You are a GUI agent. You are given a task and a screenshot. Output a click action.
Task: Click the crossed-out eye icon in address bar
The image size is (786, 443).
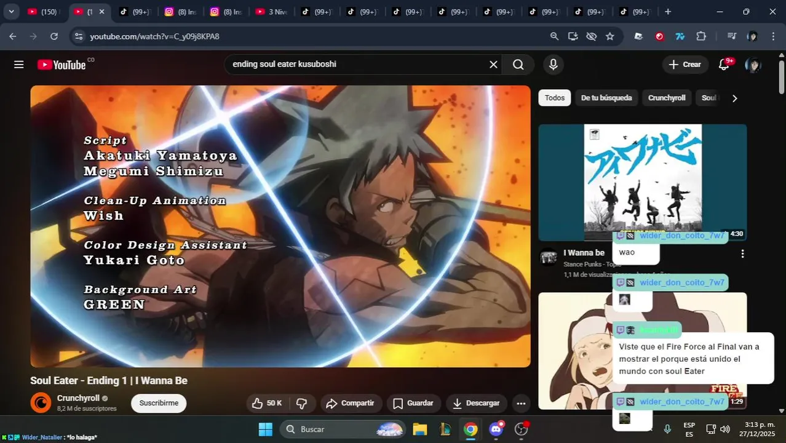click(591, 37)
